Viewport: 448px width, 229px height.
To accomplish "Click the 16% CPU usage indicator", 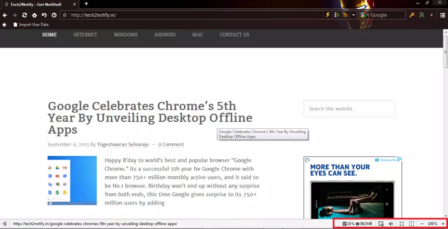I will click(349, 224).
